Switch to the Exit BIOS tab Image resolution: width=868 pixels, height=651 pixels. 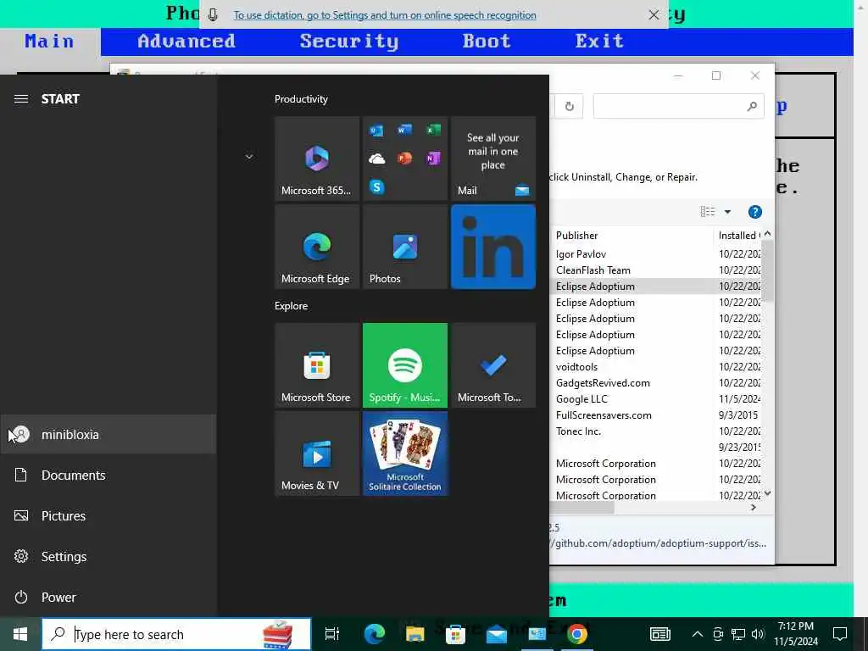599,42
